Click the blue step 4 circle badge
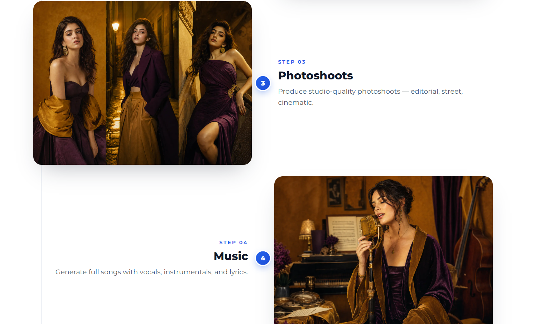The image size is (535, 324). point(263,258)
